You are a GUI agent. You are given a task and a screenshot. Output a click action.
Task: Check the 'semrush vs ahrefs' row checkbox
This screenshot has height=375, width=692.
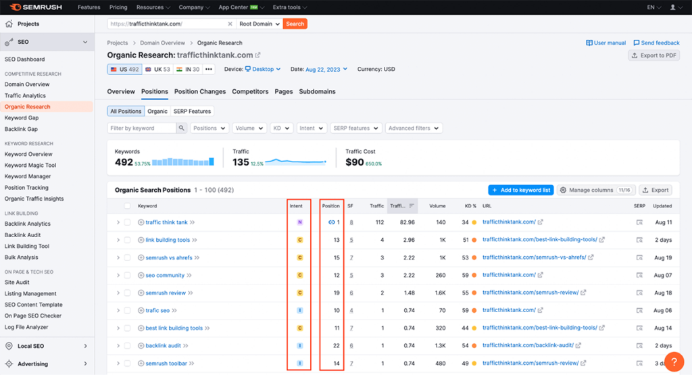tap(127, 257)
